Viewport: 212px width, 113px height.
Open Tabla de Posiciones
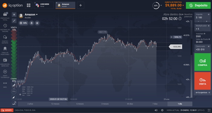pyautogui.click(x=5, y=51)
